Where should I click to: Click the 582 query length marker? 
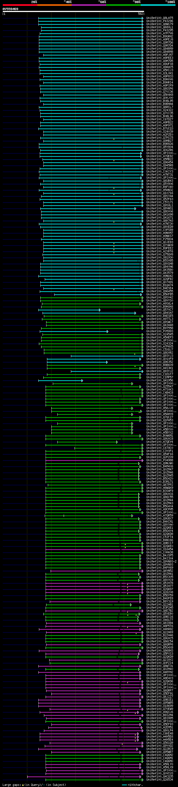coord(140,14)
